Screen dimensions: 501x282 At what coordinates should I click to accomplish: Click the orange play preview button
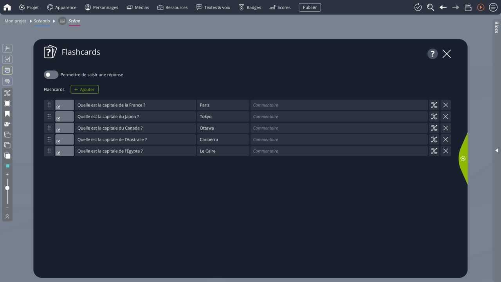pyautogui.click(x=481, y=7)
